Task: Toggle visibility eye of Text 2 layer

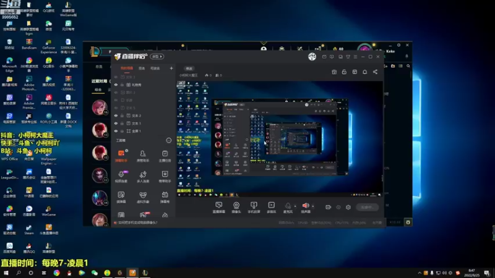Action: tap(116, 116)
